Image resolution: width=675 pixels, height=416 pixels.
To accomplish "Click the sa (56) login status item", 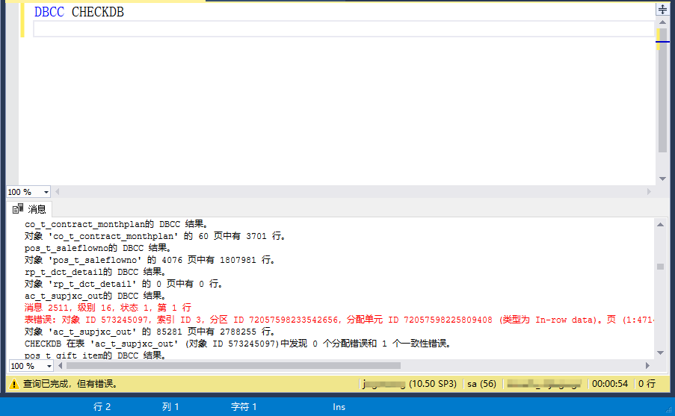I will (480, 384).
